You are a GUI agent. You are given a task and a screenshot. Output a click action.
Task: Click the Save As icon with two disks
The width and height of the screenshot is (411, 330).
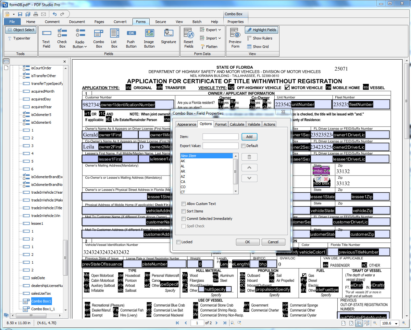click(28, 14)
